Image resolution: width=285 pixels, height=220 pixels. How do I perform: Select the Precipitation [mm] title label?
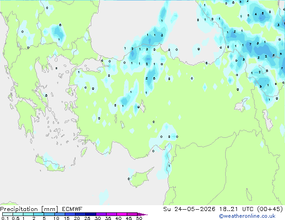tap(29, 209)
